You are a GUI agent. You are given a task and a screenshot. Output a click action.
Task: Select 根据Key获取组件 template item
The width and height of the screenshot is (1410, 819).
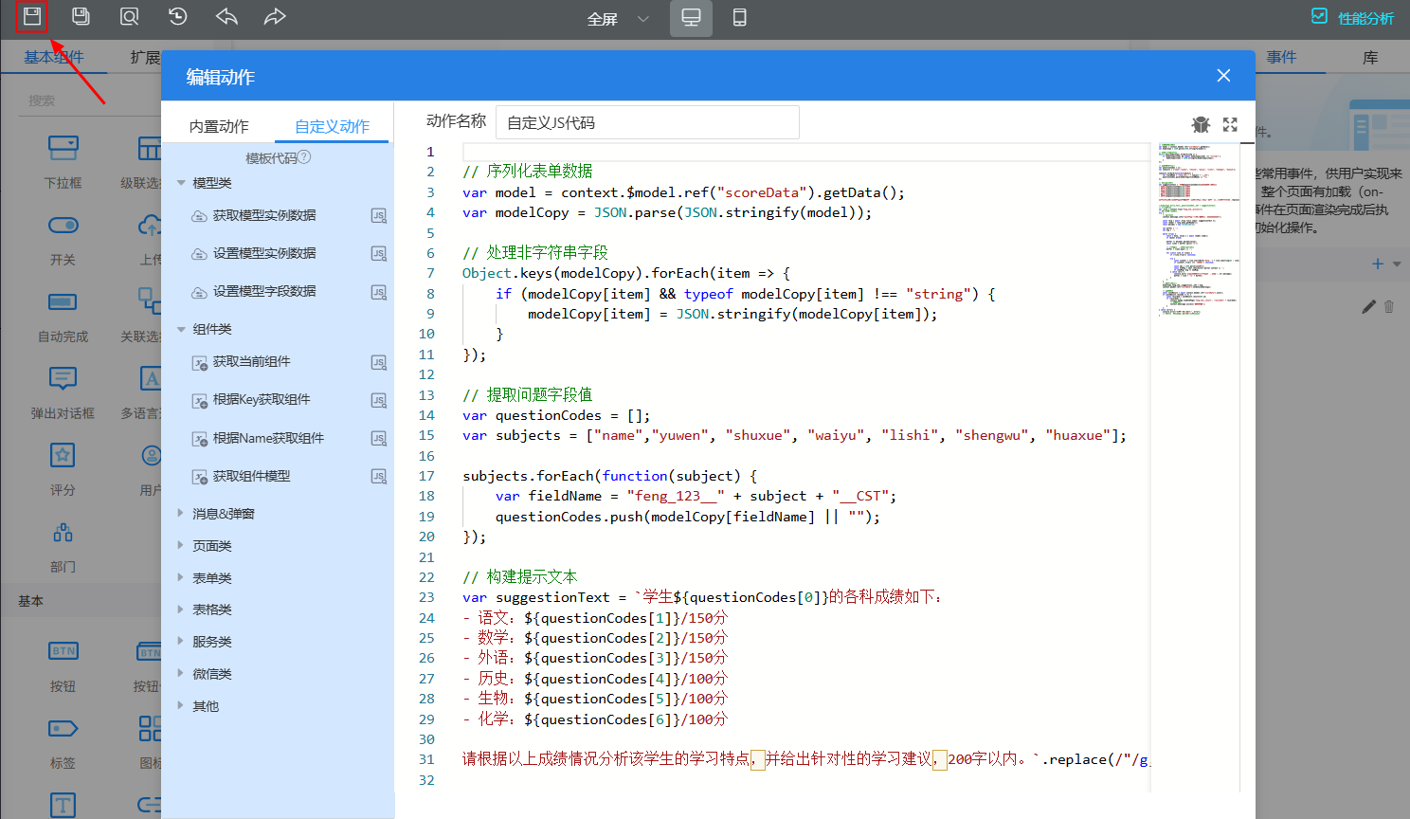(x=262, y=400)
